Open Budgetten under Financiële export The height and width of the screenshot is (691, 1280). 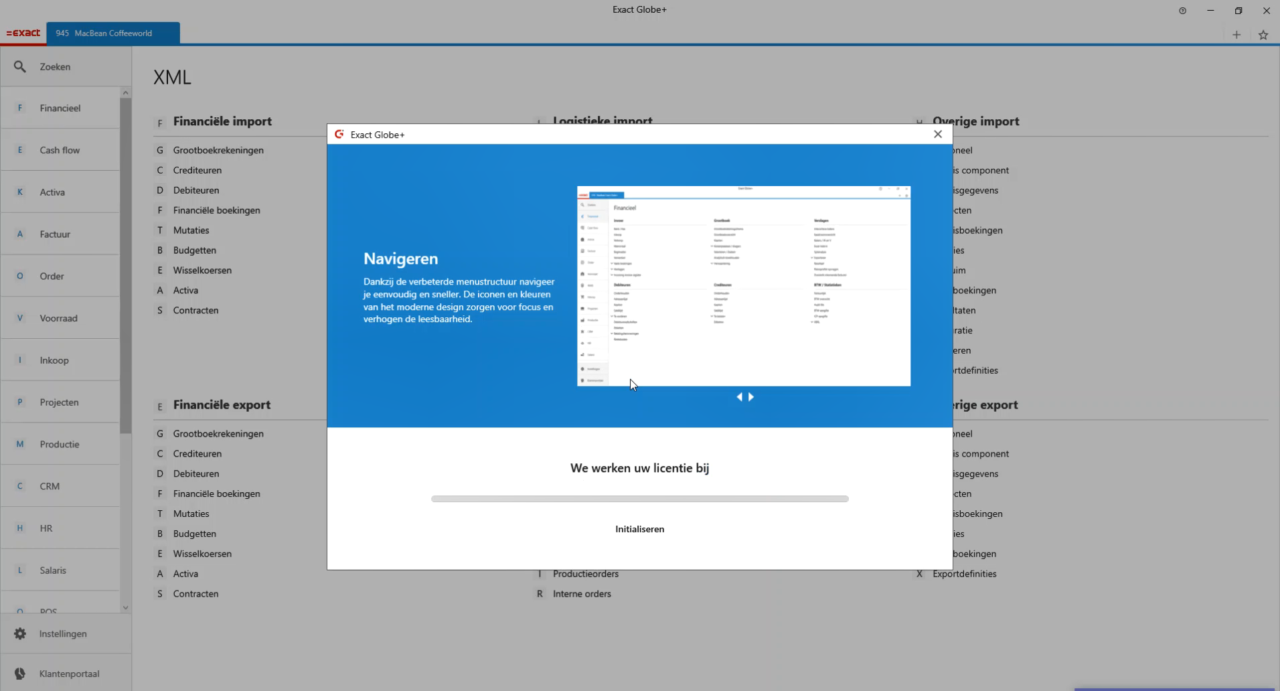[x=194, y=534]
